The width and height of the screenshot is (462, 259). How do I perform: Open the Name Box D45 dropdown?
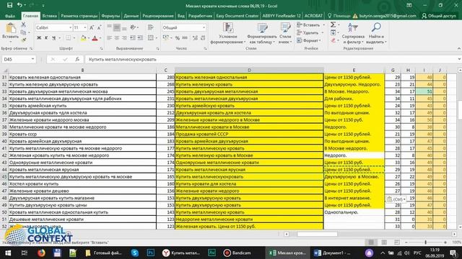(x=32, y=59)
